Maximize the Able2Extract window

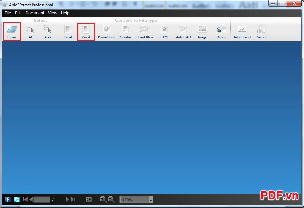[x=282, y=3]
